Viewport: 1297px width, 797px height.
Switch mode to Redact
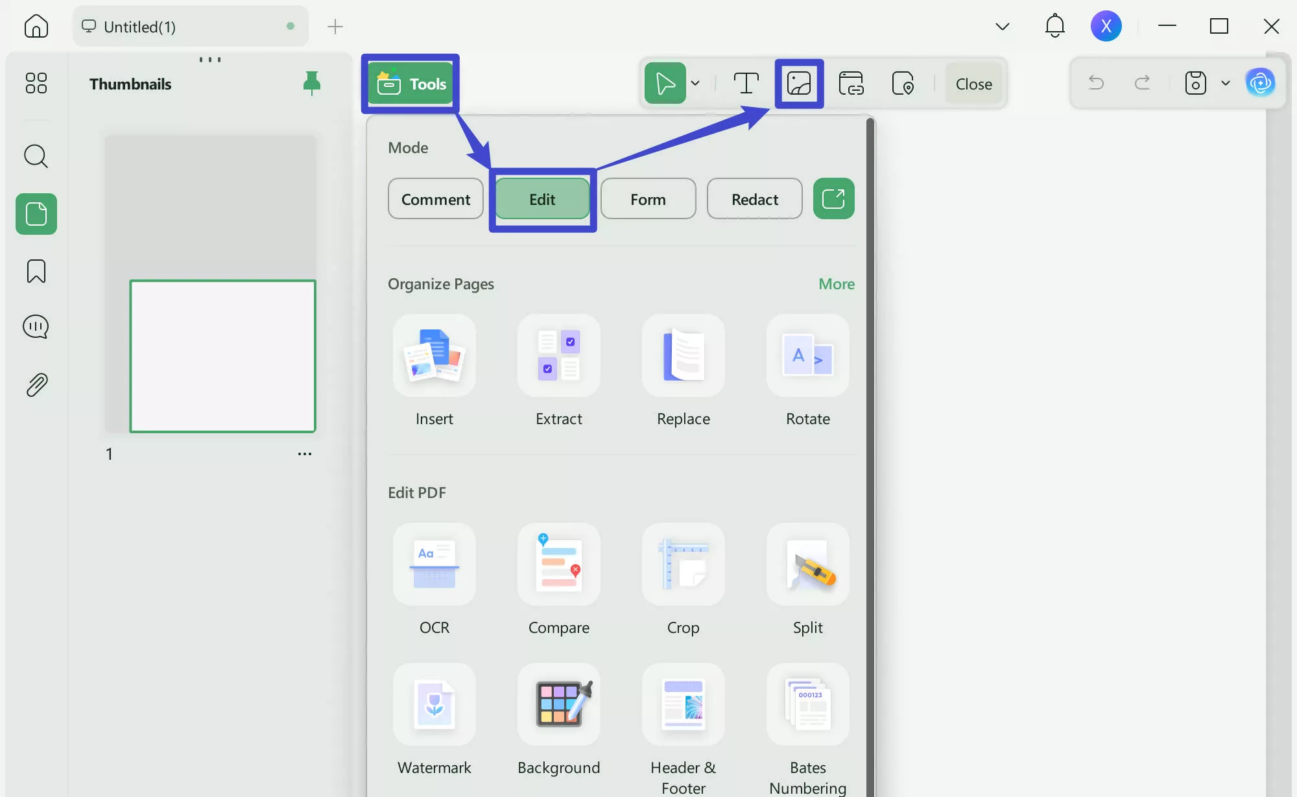coord(754,199)
